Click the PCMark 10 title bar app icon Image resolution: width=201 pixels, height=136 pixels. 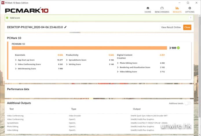[3, 3]
